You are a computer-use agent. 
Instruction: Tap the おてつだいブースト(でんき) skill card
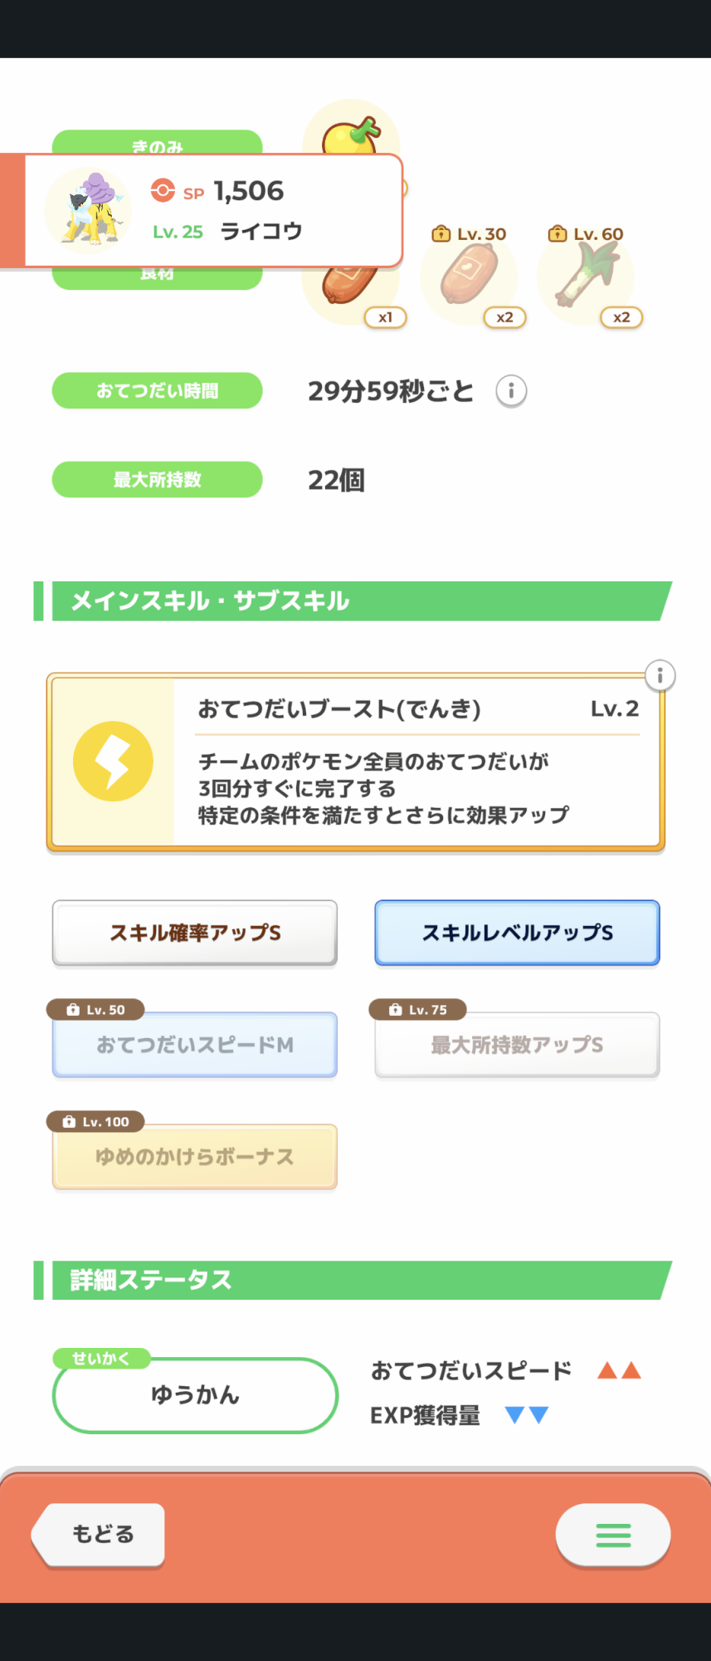coord(356,762)
